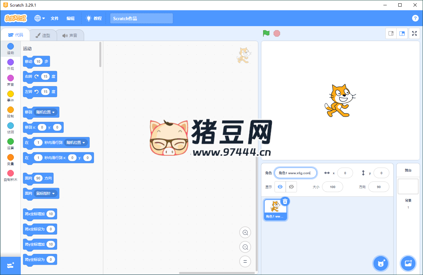The width and height of the screenshot is (423, 275).
Task: Click the 将x坐标设为 0 block
Action: [40, 229]
